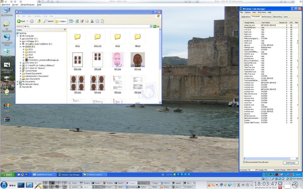Viewport: 303px width, 189px height.
Task: Click the Firefox entry in KDE task panel
Action: point(108,183)
